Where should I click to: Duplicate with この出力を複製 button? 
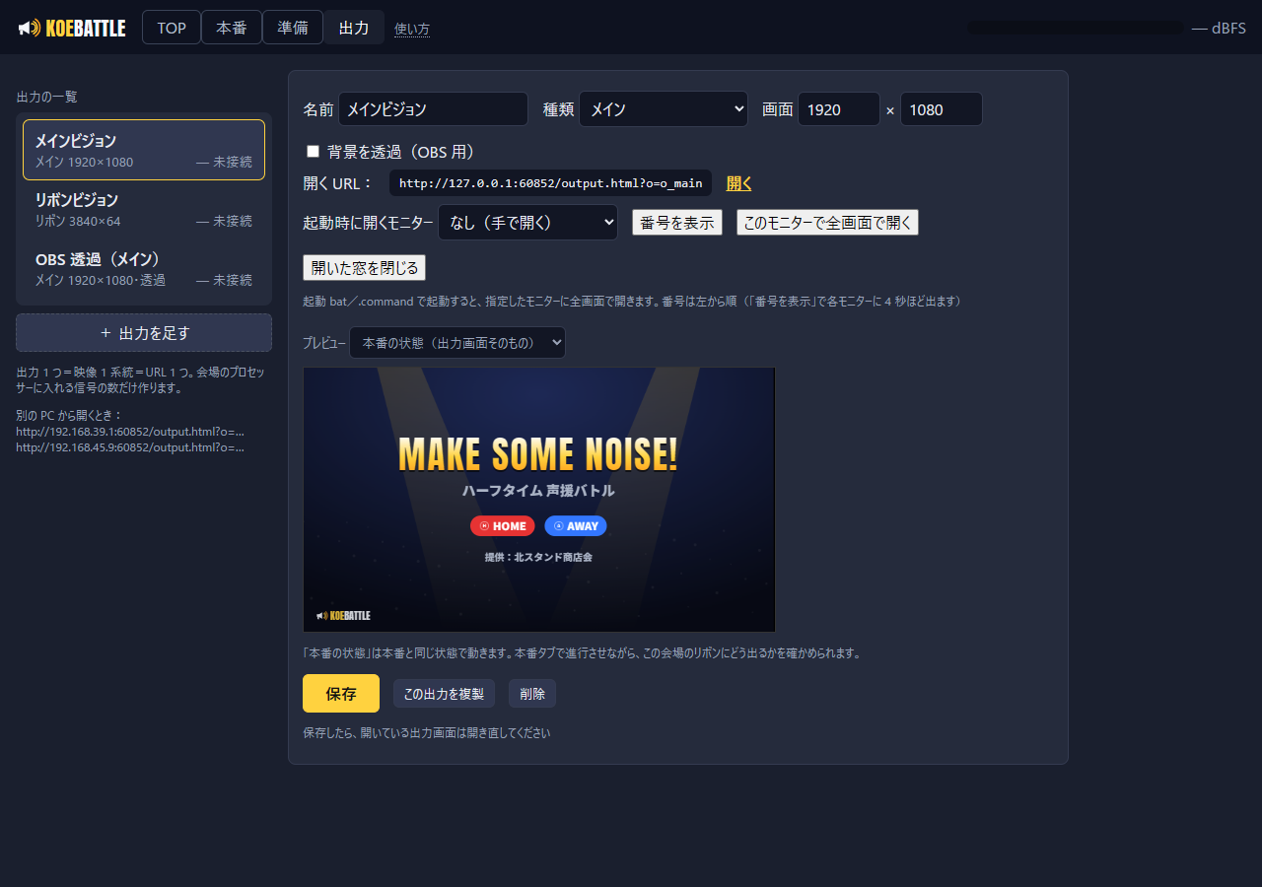(444, 694)
